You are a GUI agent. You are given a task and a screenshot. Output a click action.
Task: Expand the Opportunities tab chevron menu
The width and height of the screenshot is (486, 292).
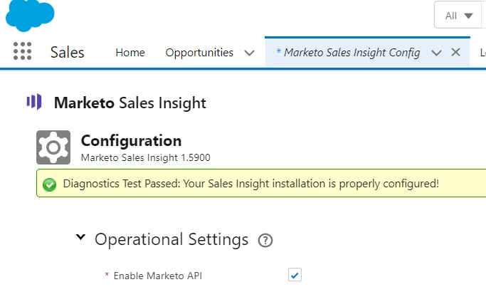coord(249,52)
